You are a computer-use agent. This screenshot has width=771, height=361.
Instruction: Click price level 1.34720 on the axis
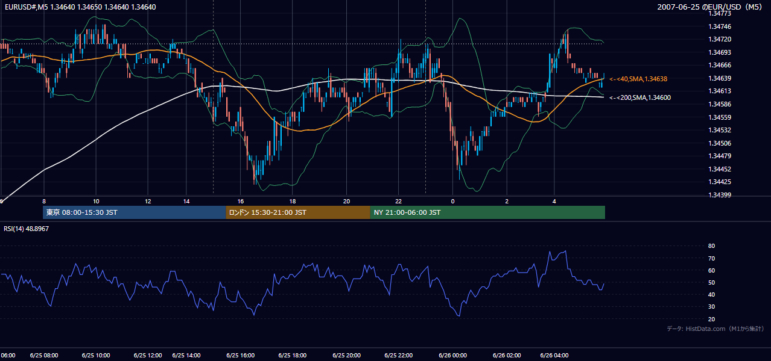coord(720,39)
